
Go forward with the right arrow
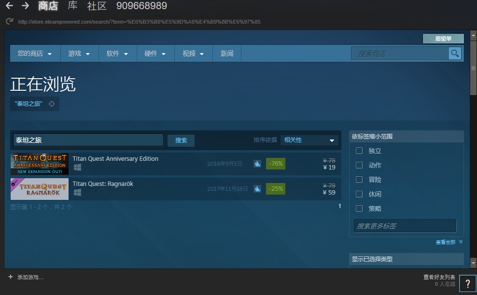point(25,5)
